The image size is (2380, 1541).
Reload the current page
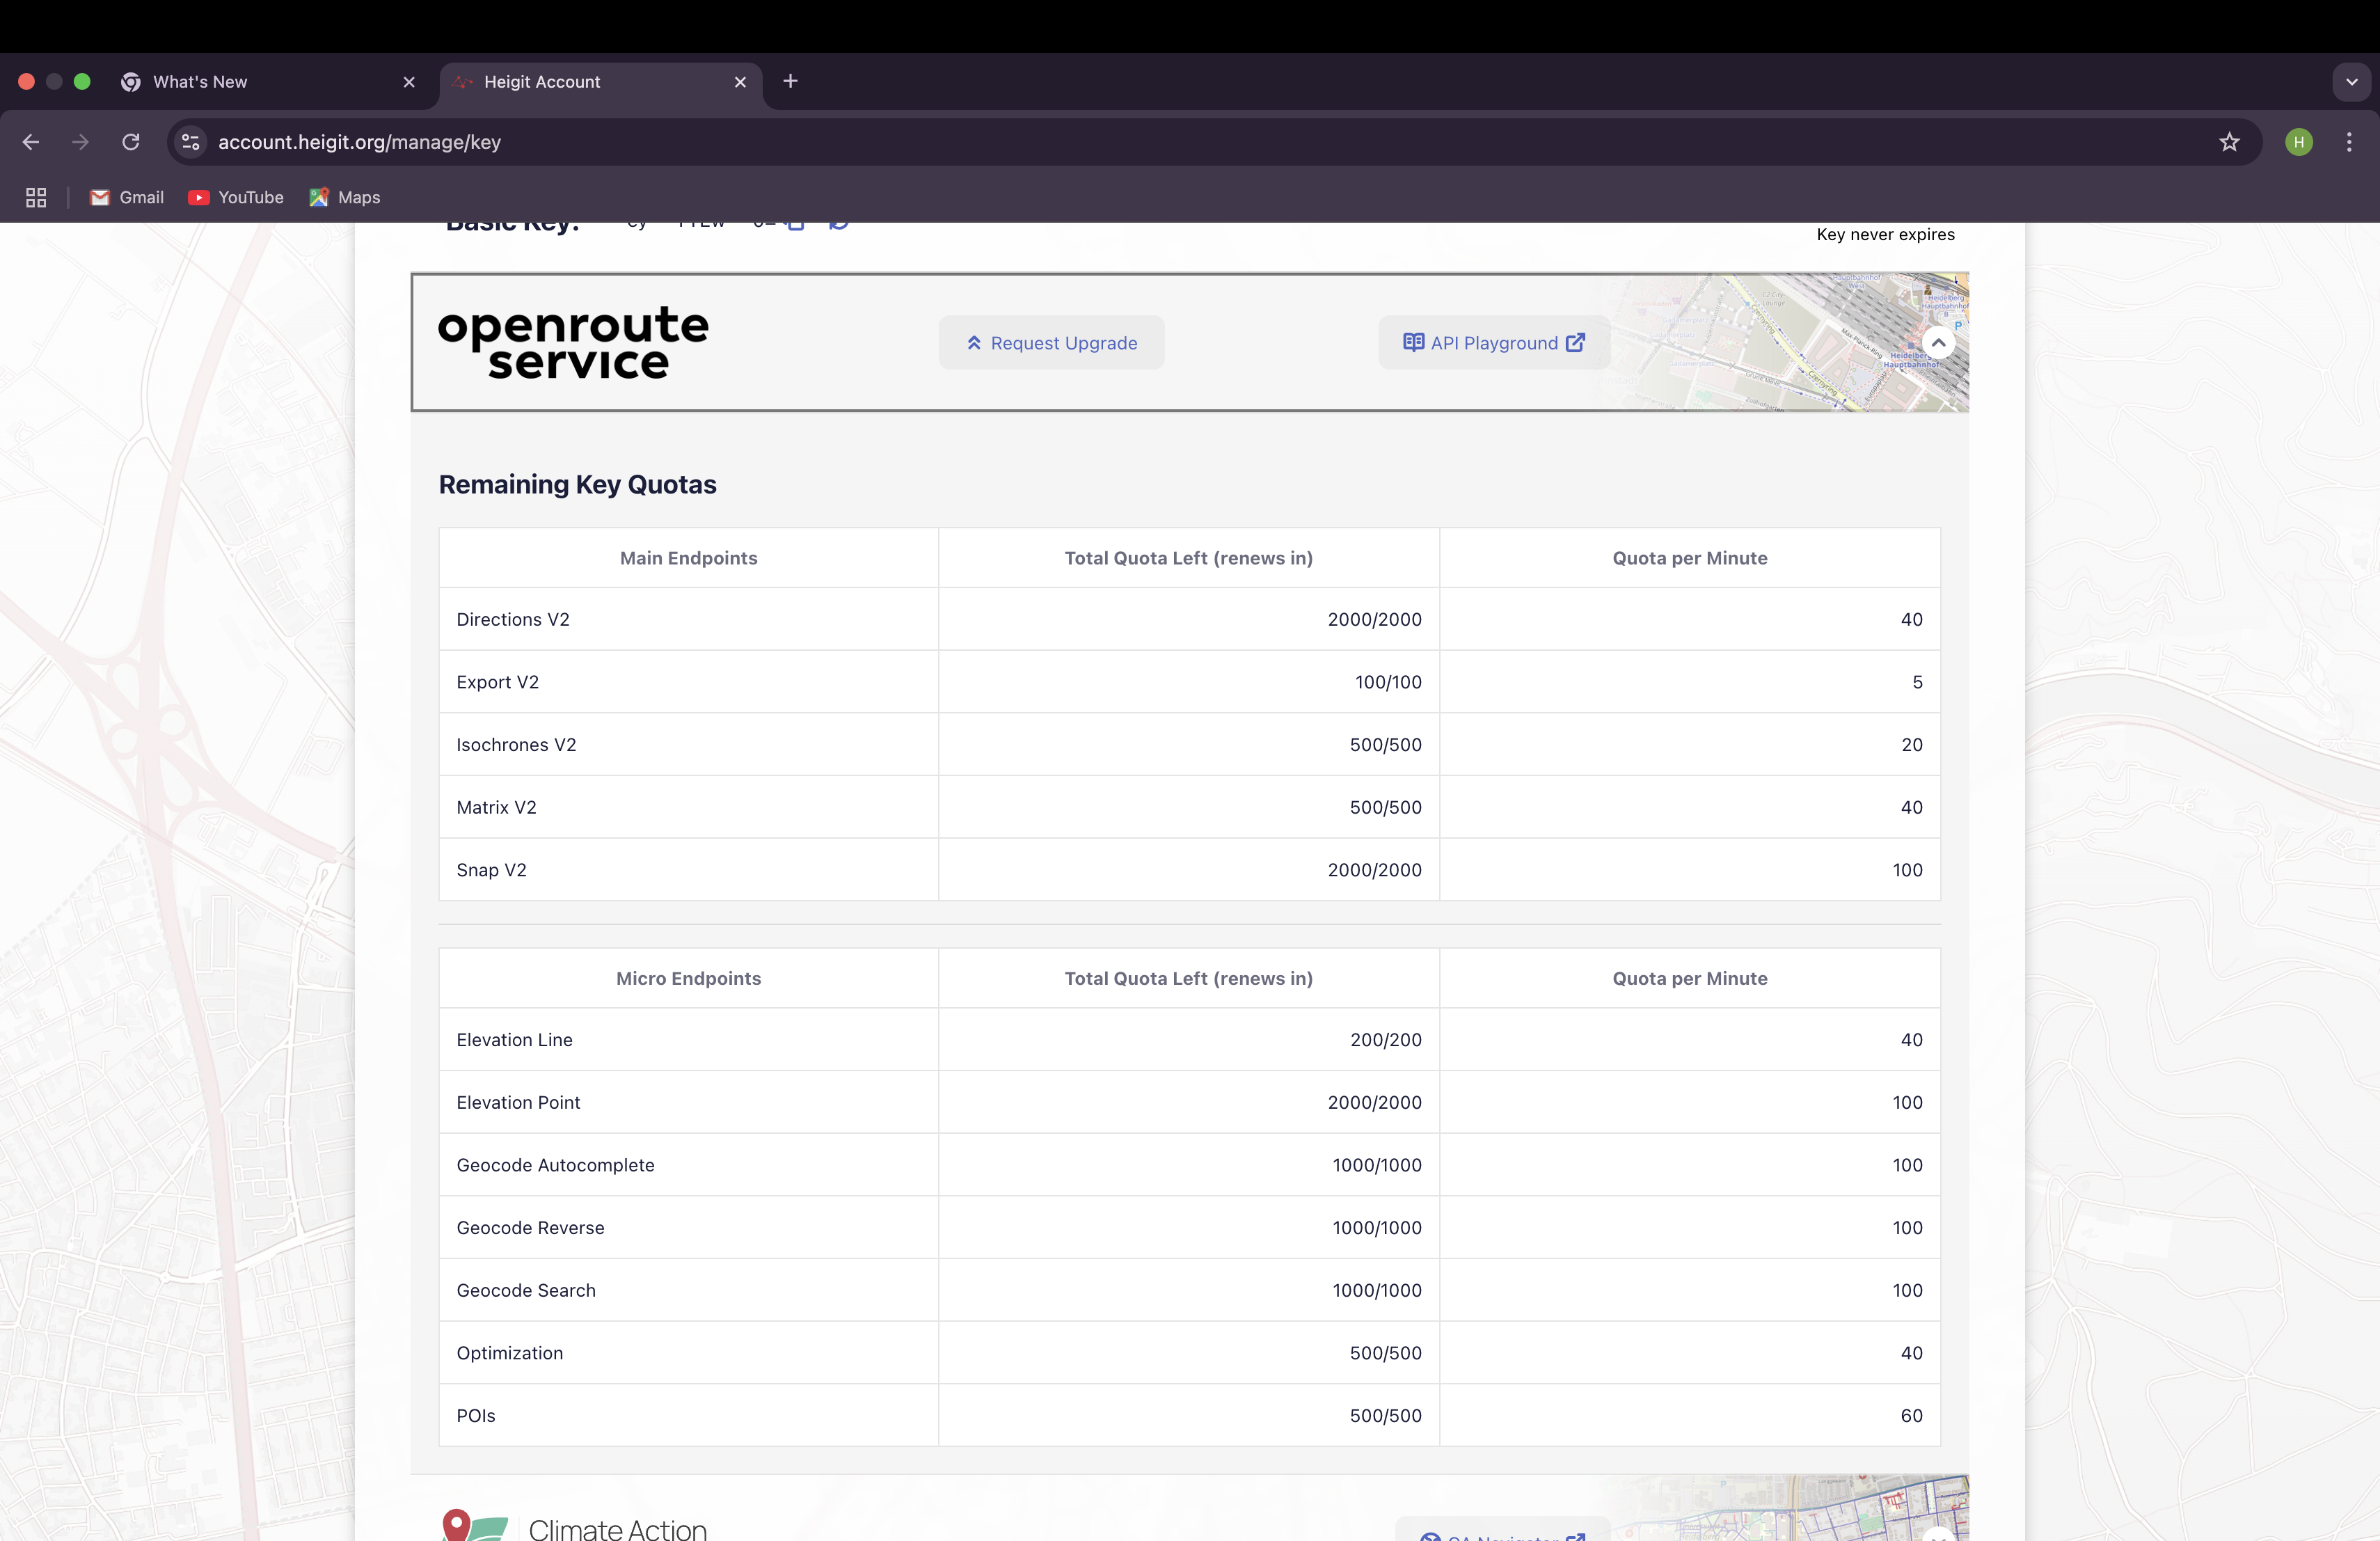click(131, 142)
